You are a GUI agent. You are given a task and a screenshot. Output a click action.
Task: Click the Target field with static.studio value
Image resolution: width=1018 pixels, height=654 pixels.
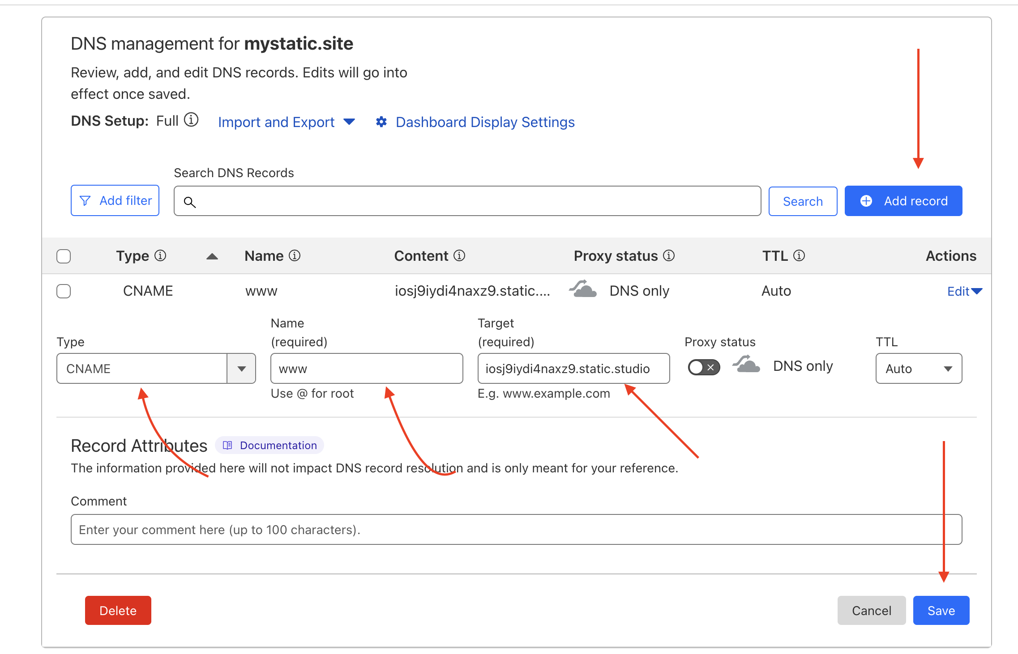click(x=573, y=369)
